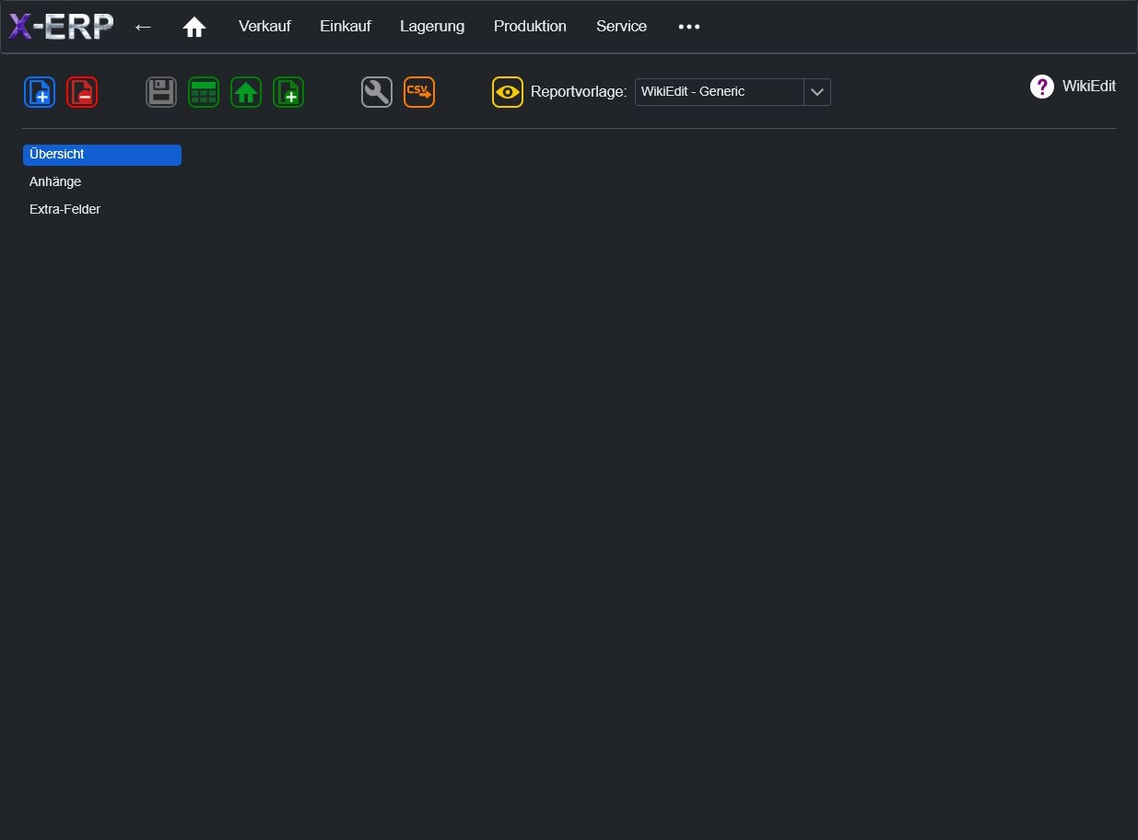
Task: Click the orange CSV export icon
Action: tap(419, 92)
